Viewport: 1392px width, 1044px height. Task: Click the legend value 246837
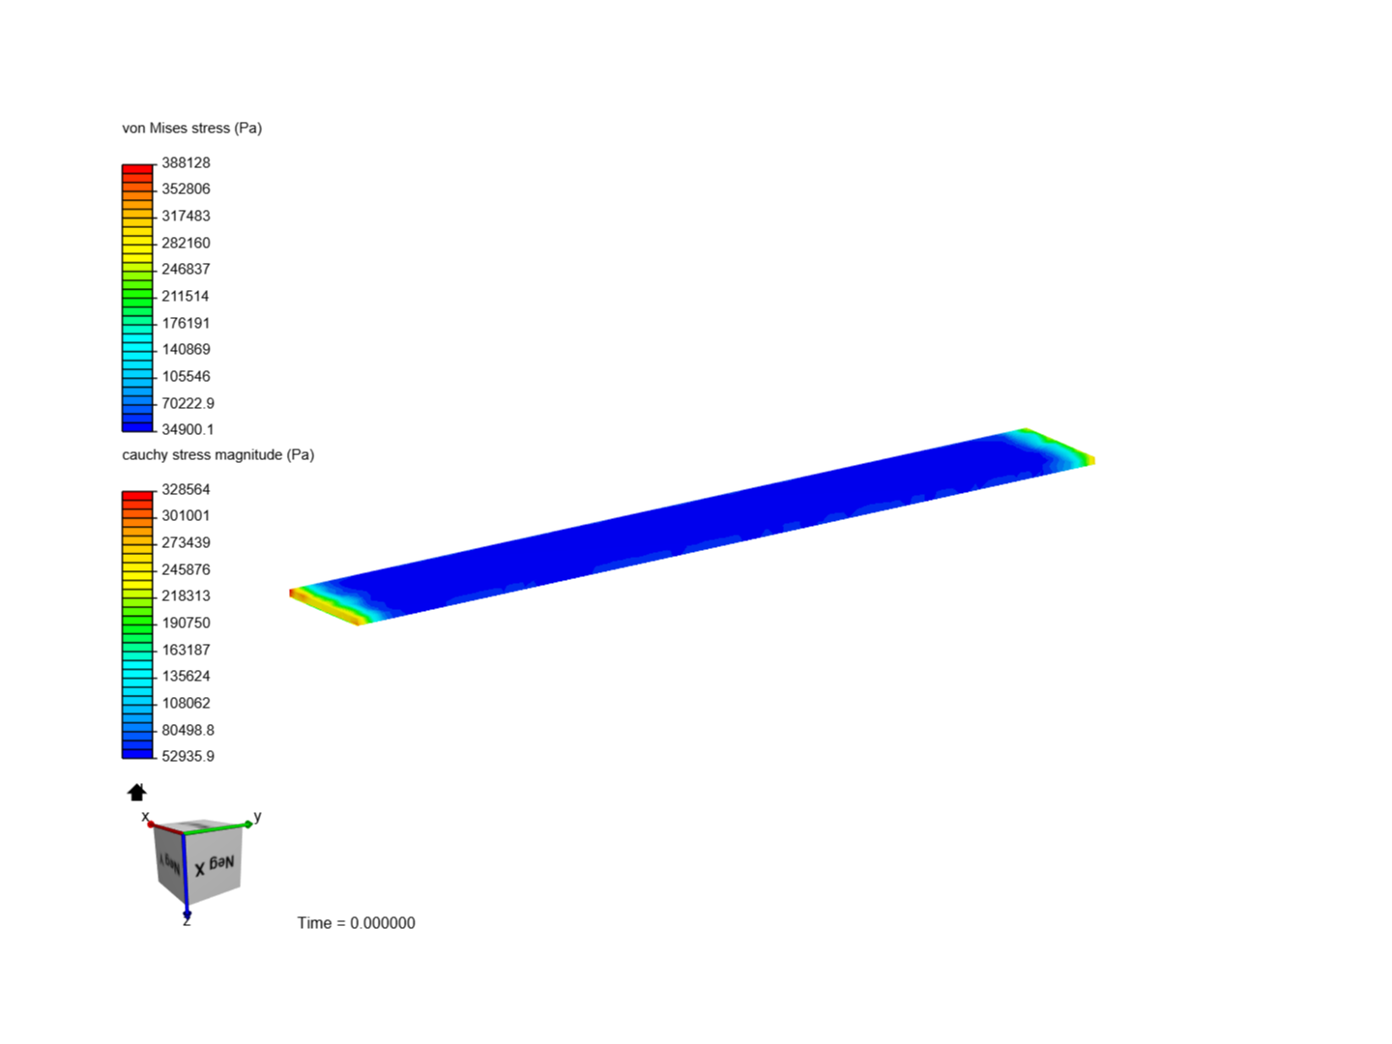(186, 269)
